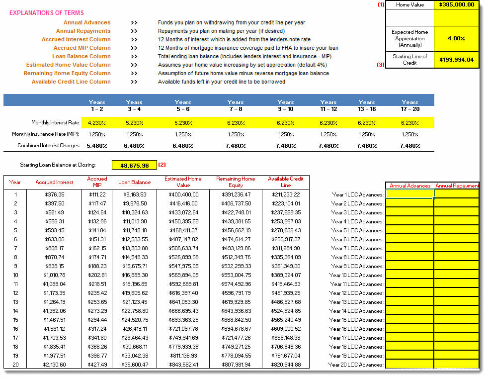Select the Years 1-2 interest rate 4.230% cell
Viewport: 487px width, 378px height.
(x=97, y=123)
